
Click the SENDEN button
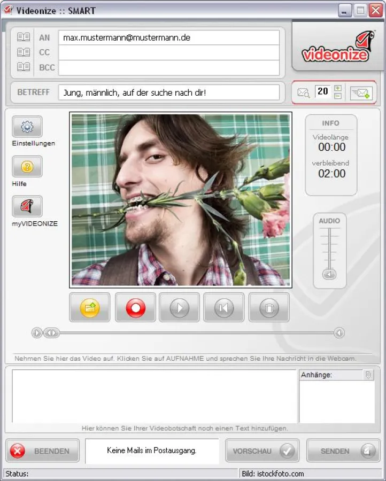tap(343, 451)
